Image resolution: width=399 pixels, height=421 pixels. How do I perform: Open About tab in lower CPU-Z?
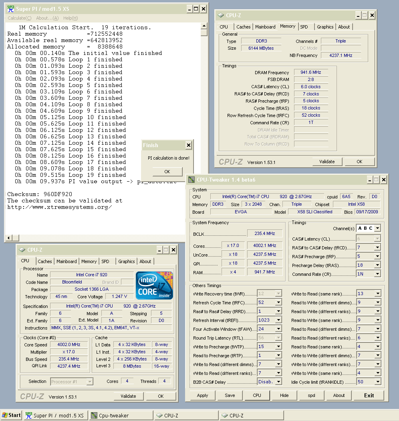145,261
